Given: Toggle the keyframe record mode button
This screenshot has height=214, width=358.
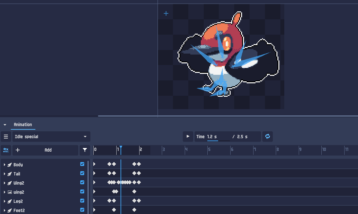Looking at the screenshot, I should pos(6,150).
